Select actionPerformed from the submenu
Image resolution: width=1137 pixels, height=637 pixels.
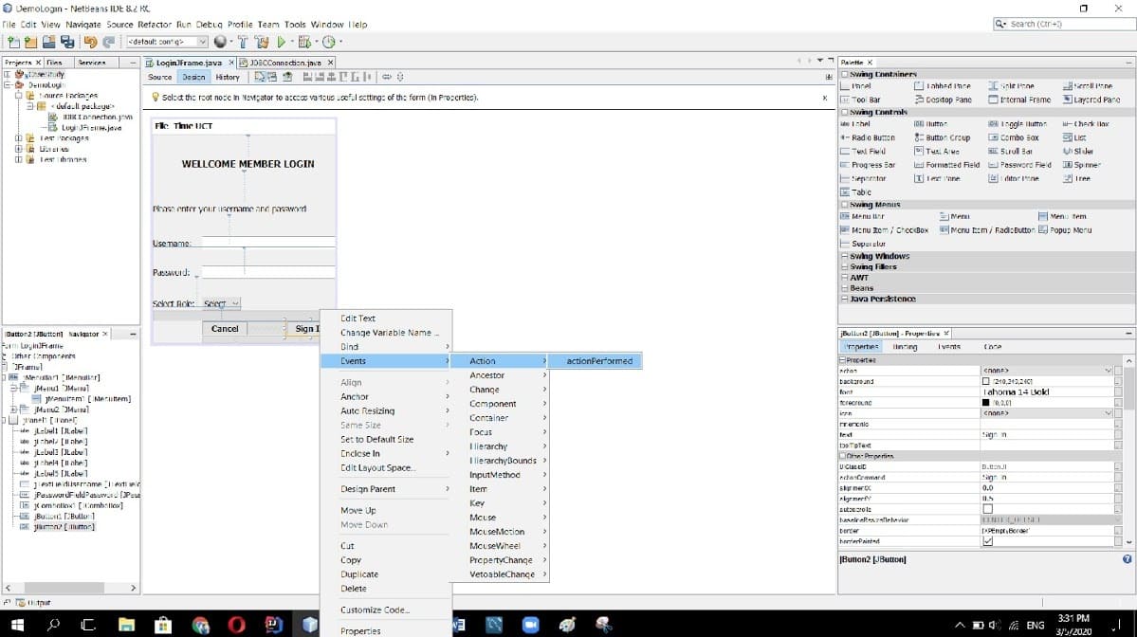click(599, 361)
